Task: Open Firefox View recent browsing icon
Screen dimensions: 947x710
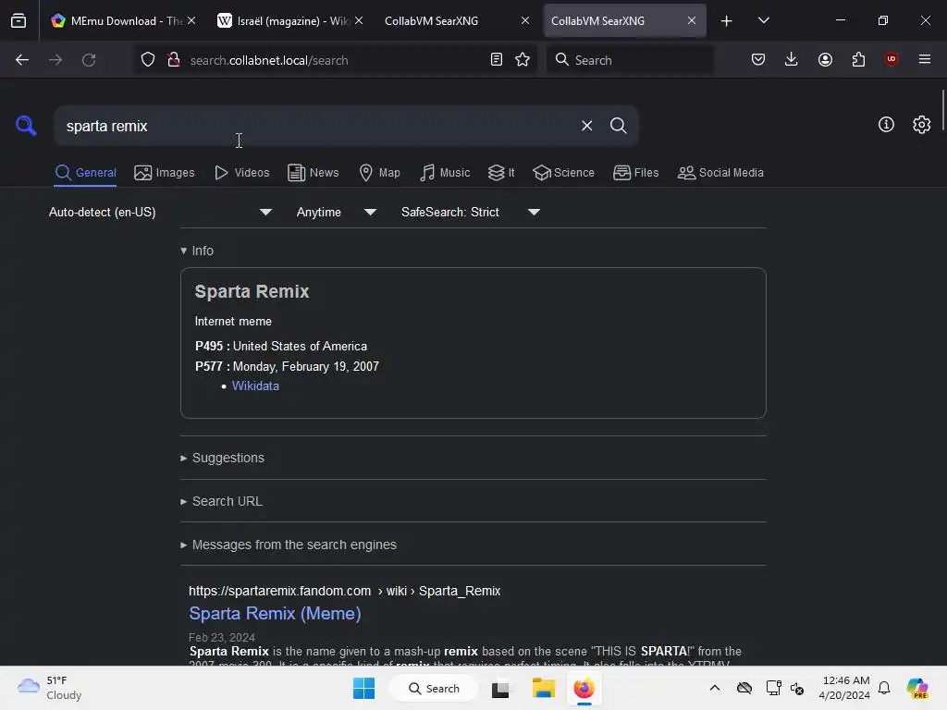Action: pos(18,21)
